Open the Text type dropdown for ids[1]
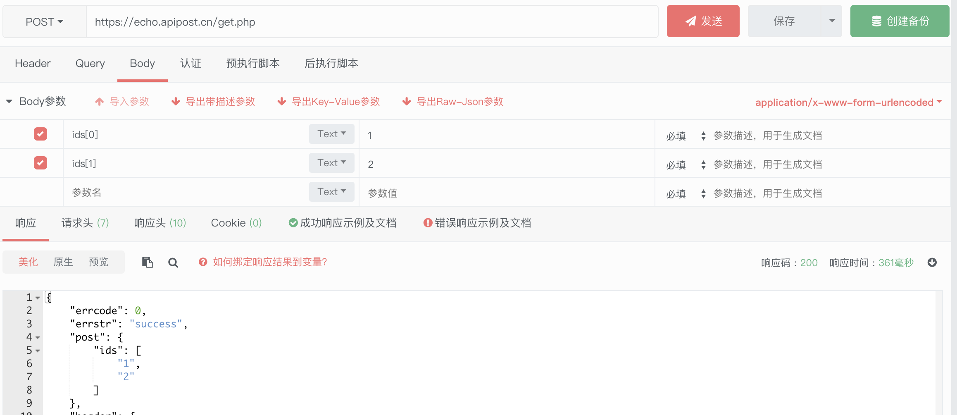 tap(331, 162)
